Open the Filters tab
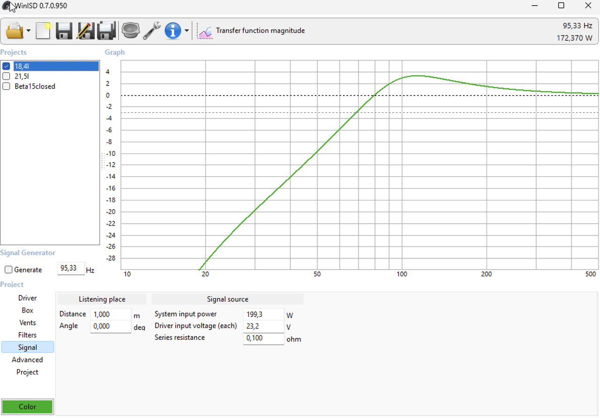This screenshot has width=600, height=418. tap(27, 335)
